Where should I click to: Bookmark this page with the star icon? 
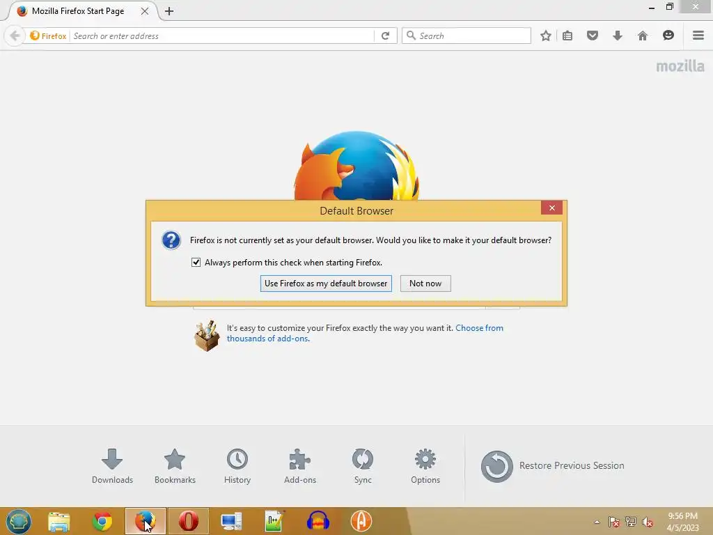click(x=546, y=36)
